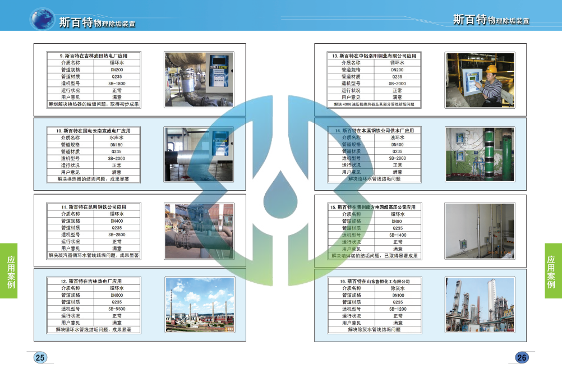
Task: Click 浊环水 medium value in case 14
Action: pyautogui.click(x=398, y=137)
